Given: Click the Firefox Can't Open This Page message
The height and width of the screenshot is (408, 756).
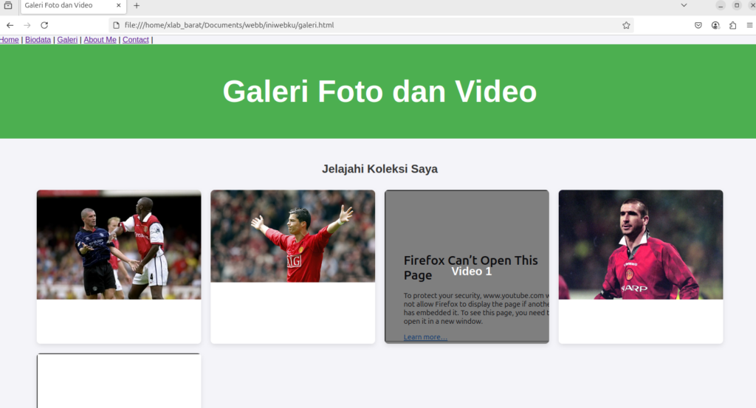Looking at the screenshot, I should (470, 267).
